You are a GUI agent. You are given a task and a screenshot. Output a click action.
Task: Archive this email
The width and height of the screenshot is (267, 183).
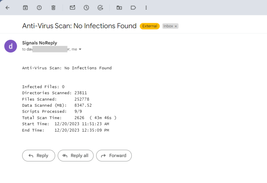click(25, 8)
